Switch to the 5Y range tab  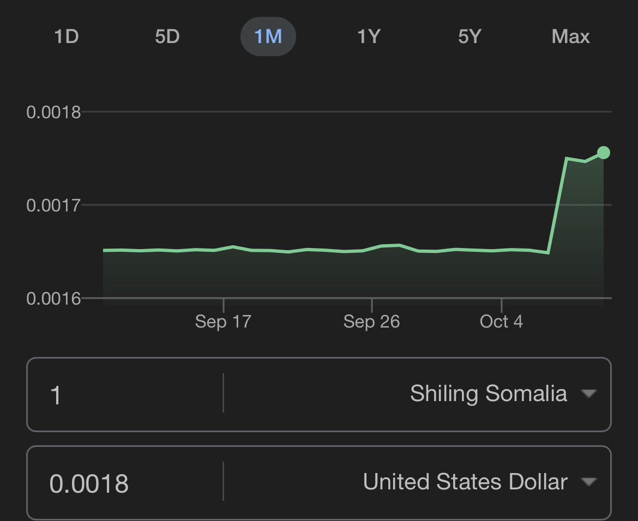470,37
